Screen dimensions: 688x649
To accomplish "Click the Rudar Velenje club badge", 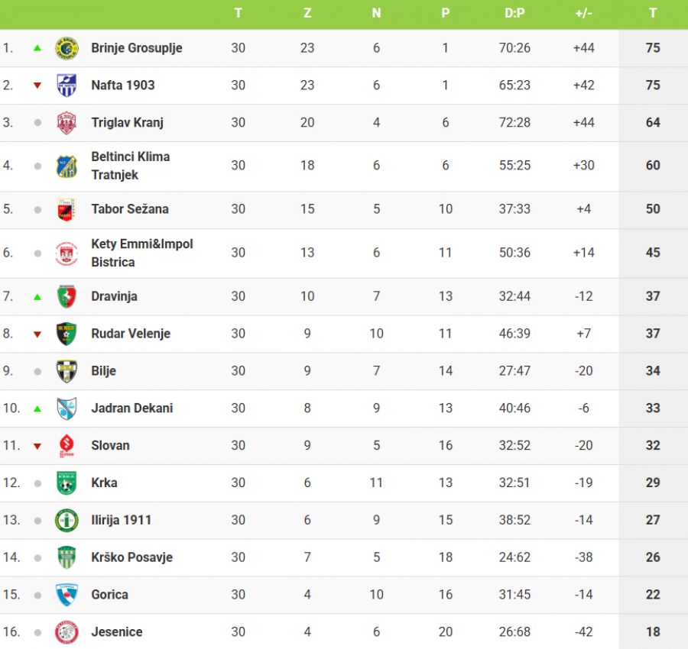I will click(x=67, y=334).
